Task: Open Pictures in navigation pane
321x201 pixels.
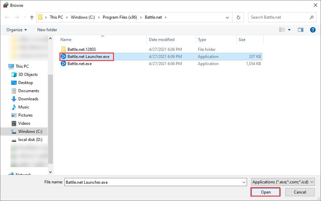Action: tap(25, 115)
